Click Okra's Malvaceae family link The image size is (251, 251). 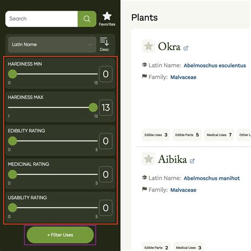[x=183, y=77]
